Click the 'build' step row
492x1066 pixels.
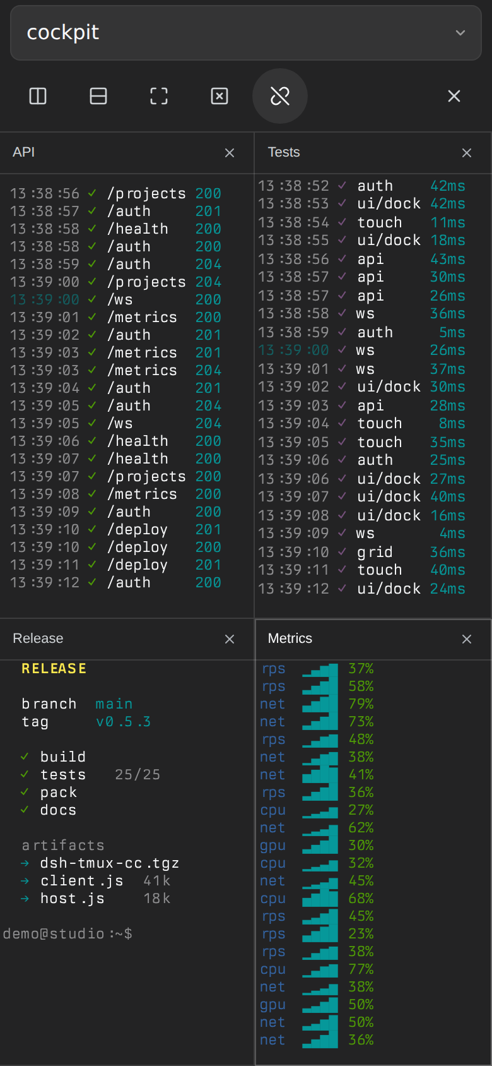point(53,757)
